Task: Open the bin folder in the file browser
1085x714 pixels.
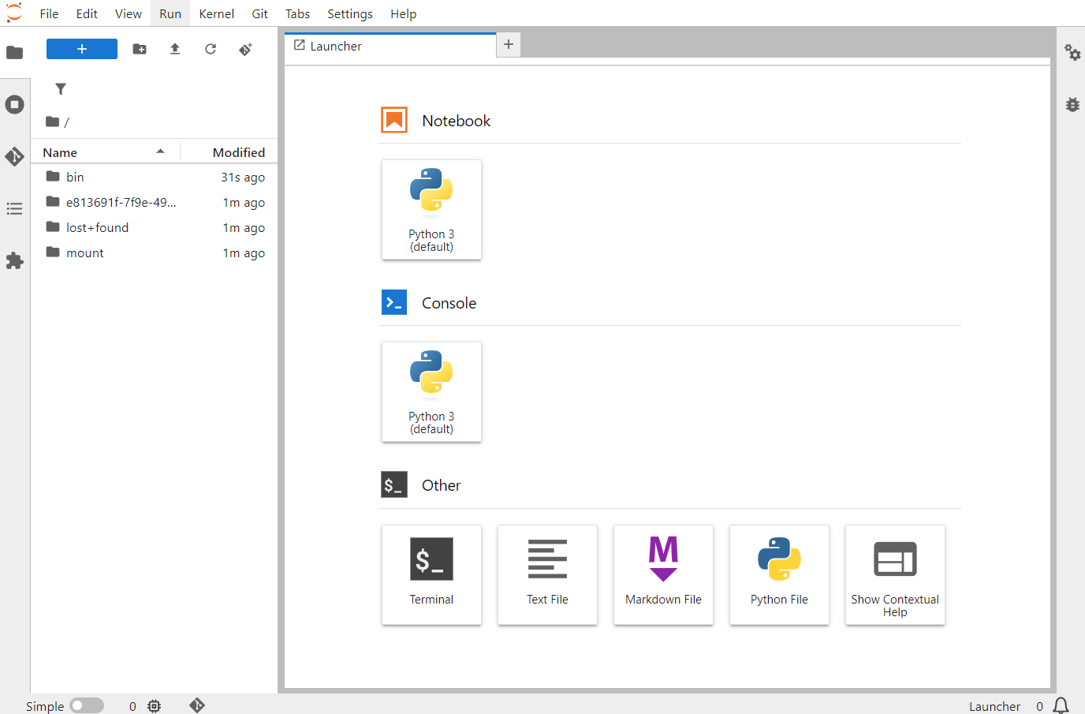Action: pos(75,177)
